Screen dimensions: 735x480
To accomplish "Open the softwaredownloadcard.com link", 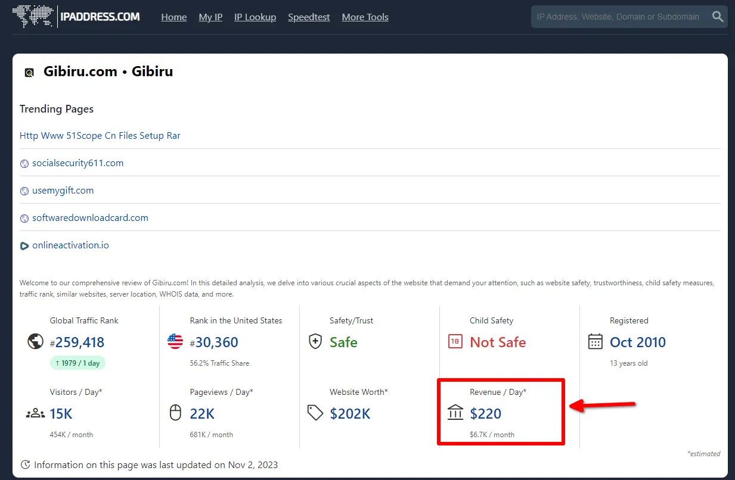I will coord(91,218).
